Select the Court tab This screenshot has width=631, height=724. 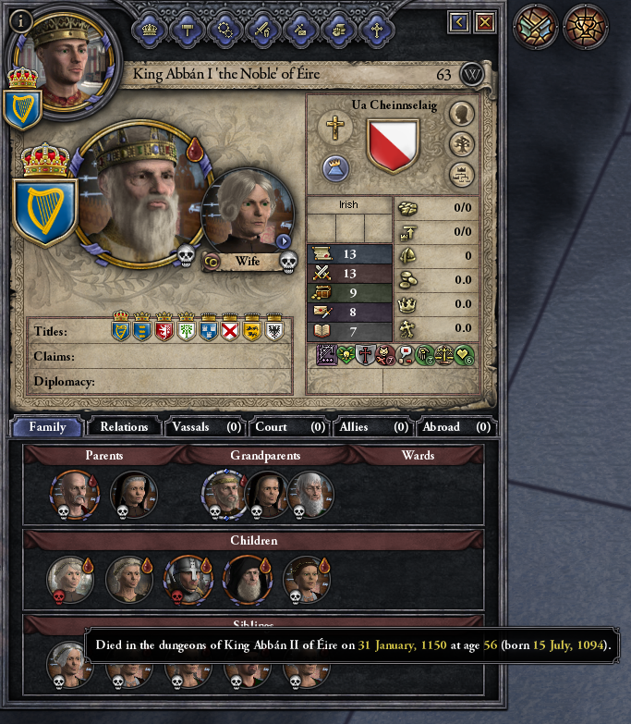(x=291, y=427)
